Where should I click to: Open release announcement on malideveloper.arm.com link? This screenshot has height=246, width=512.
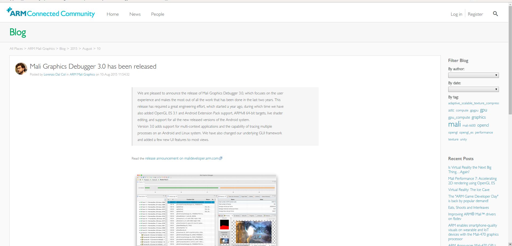click(x=182, y=158)
